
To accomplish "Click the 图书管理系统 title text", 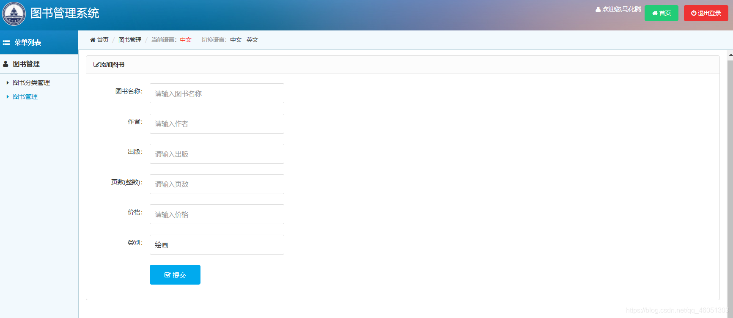I will 65,13.
